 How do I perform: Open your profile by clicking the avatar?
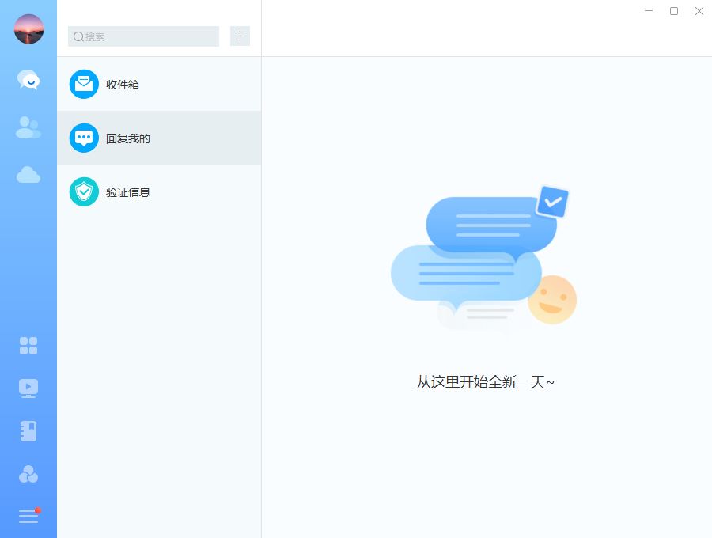click(28, 29)
